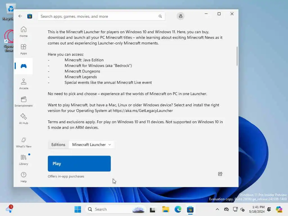
Task: Launch Microsoft Edge from taskbar
Action: (178, 209)
